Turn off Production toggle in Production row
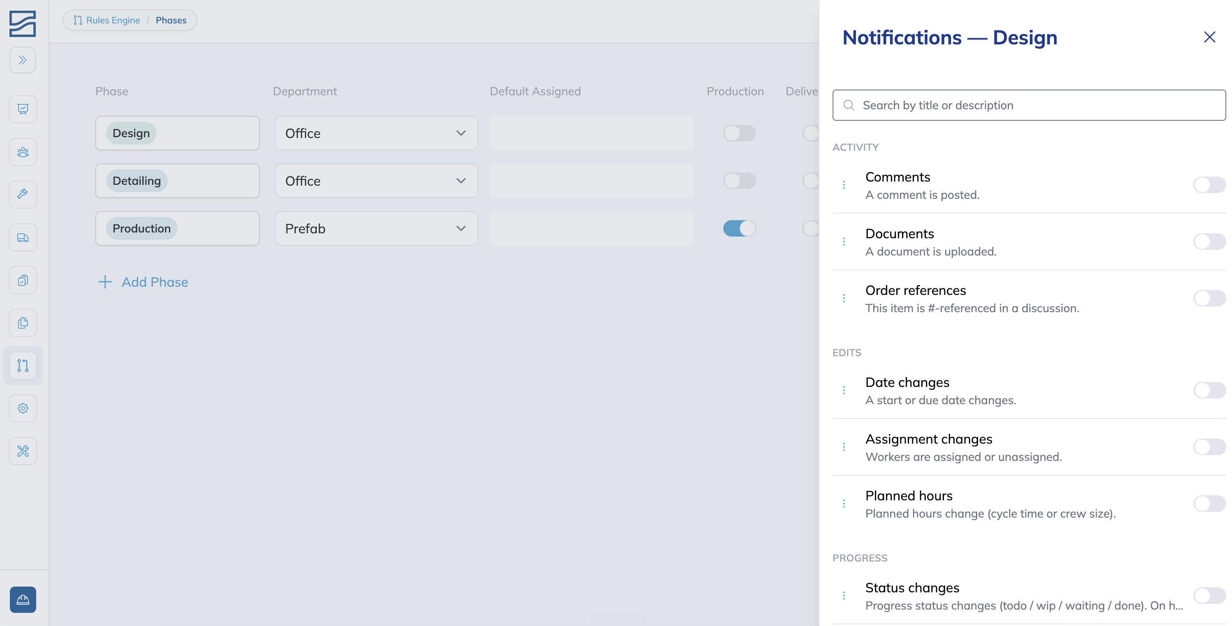Image resolution: width=1232 pixels, height=626 pixels. click(x=739, y=229)
